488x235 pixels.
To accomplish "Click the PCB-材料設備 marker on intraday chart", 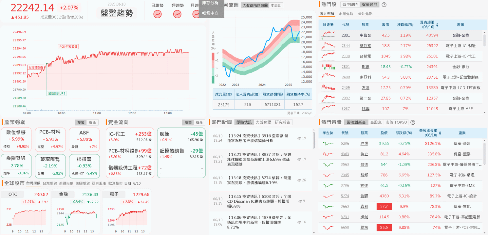I will click(68, 46).
